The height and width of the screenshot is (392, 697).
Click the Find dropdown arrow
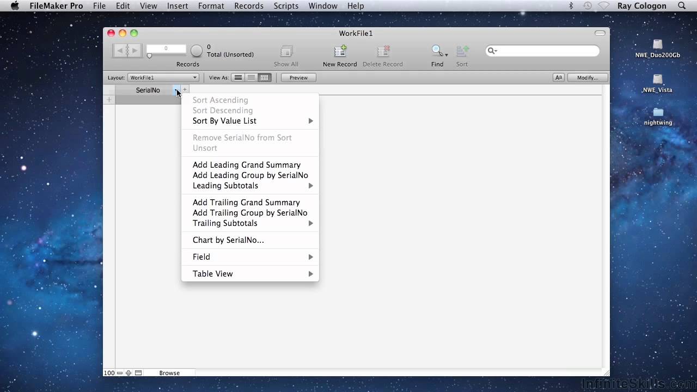pyautogui.click(x=447, y=54)
